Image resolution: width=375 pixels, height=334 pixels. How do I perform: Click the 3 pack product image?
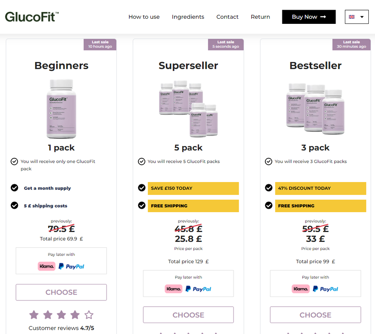[316, 108]
